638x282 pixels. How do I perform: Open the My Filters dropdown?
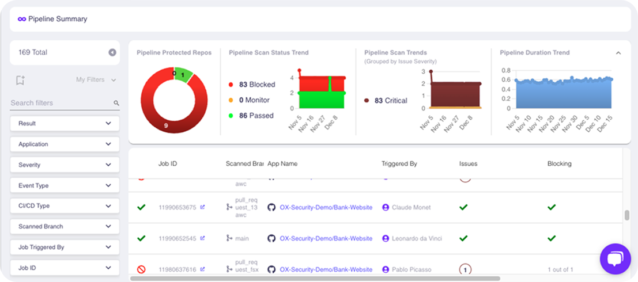(x=96, y=80)
